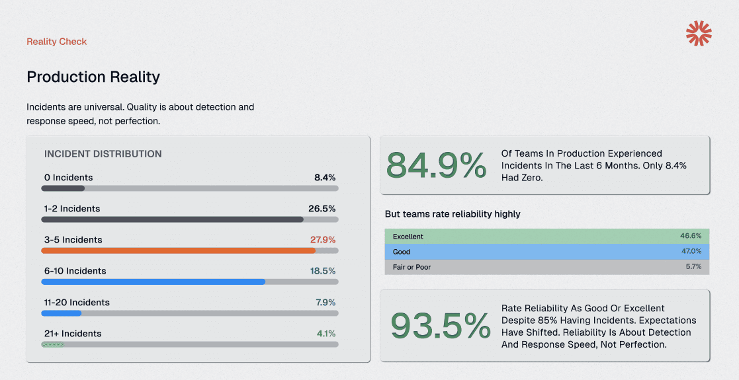Click the 0 Incidents progress bar
The image size is (739, 380).
pos(190,188)
